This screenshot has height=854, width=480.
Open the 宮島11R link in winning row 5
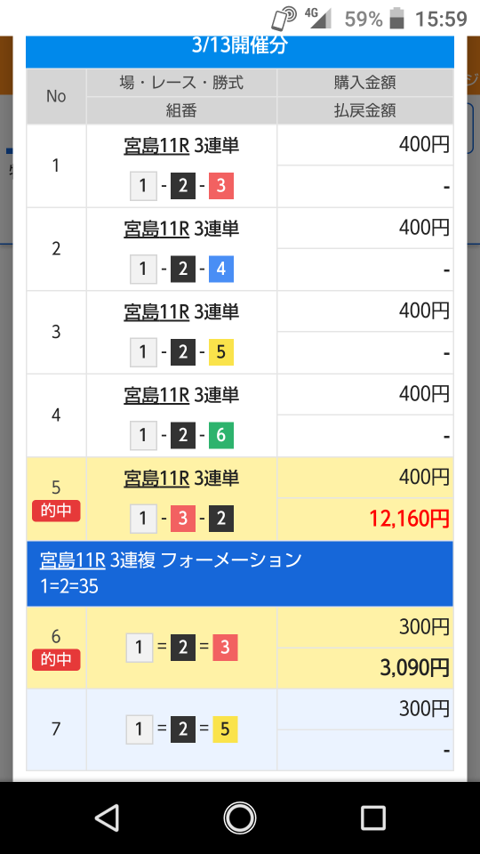point(156,479)
